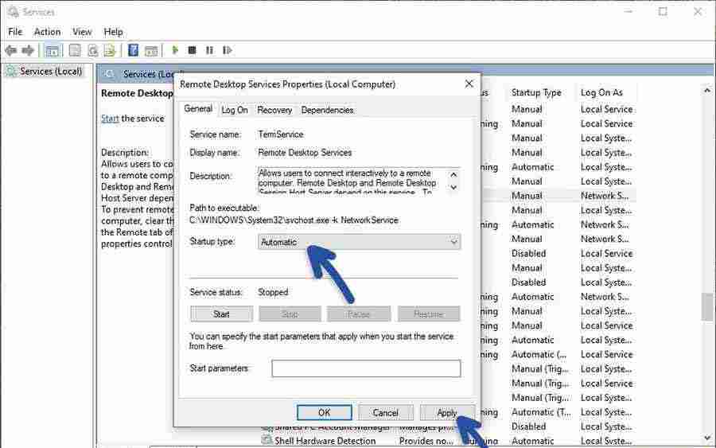Click the svchost.exe path to executable text

point(294,220)
